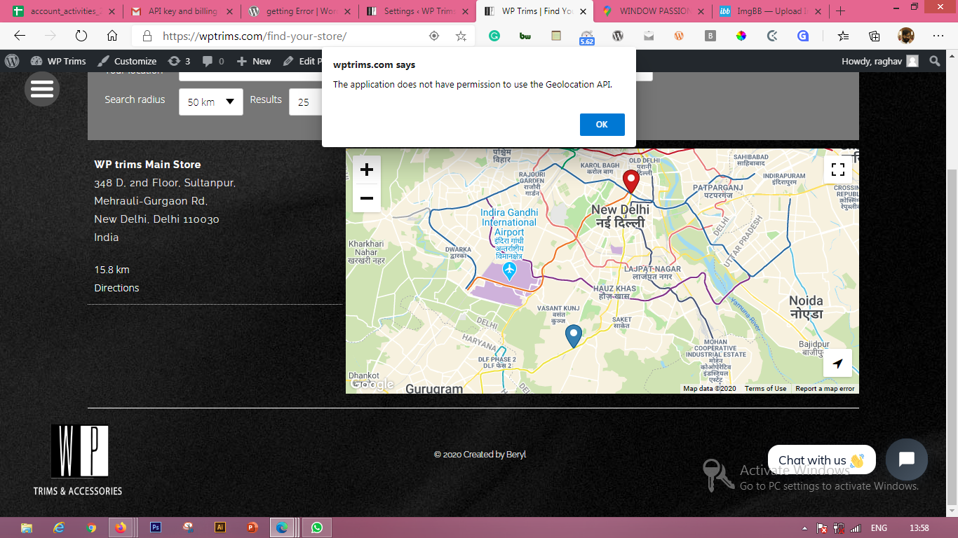Close the ImgBB tab
The height and width of the screenshot is (538, 958).
click(x=818, y=11)
